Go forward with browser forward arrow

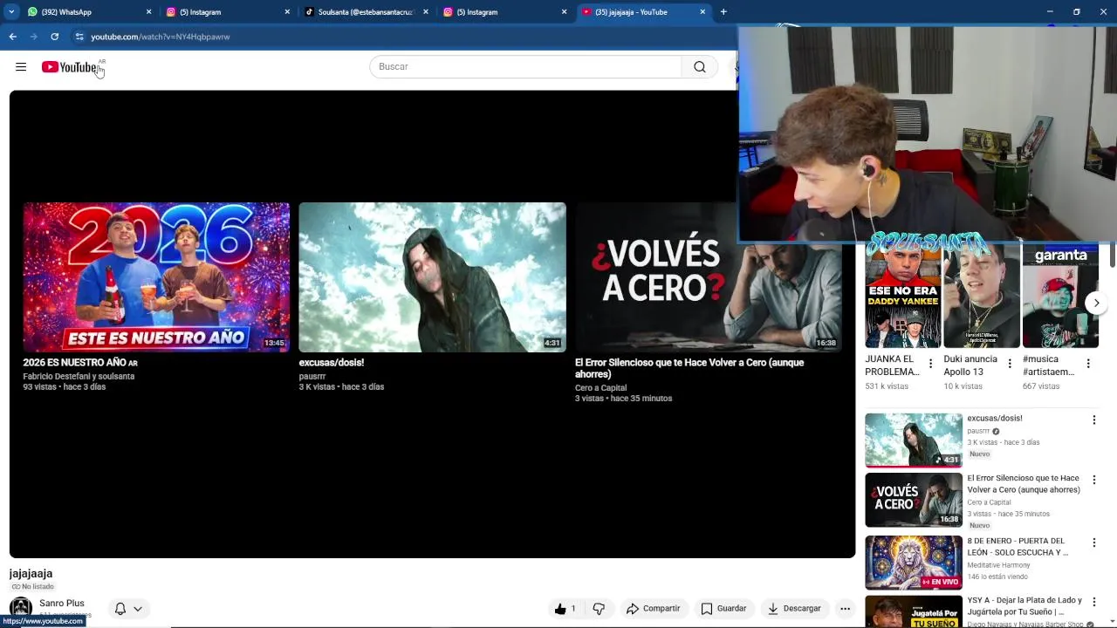33,37
